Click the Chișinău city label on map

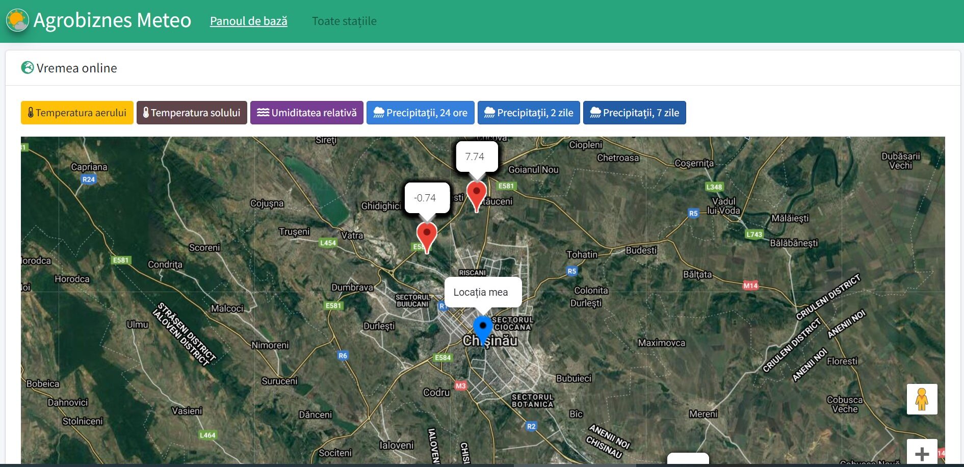490,341
